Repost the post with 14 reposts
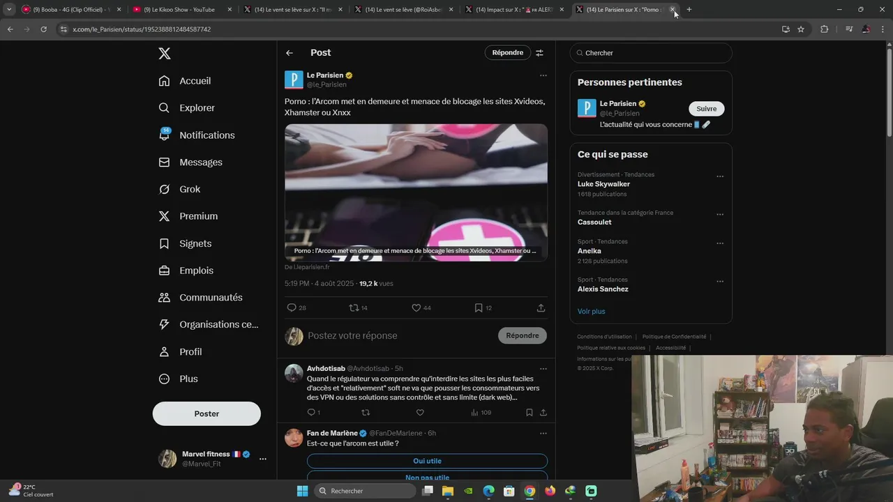Viewport: 893px width, 502px height. (354, 307)
